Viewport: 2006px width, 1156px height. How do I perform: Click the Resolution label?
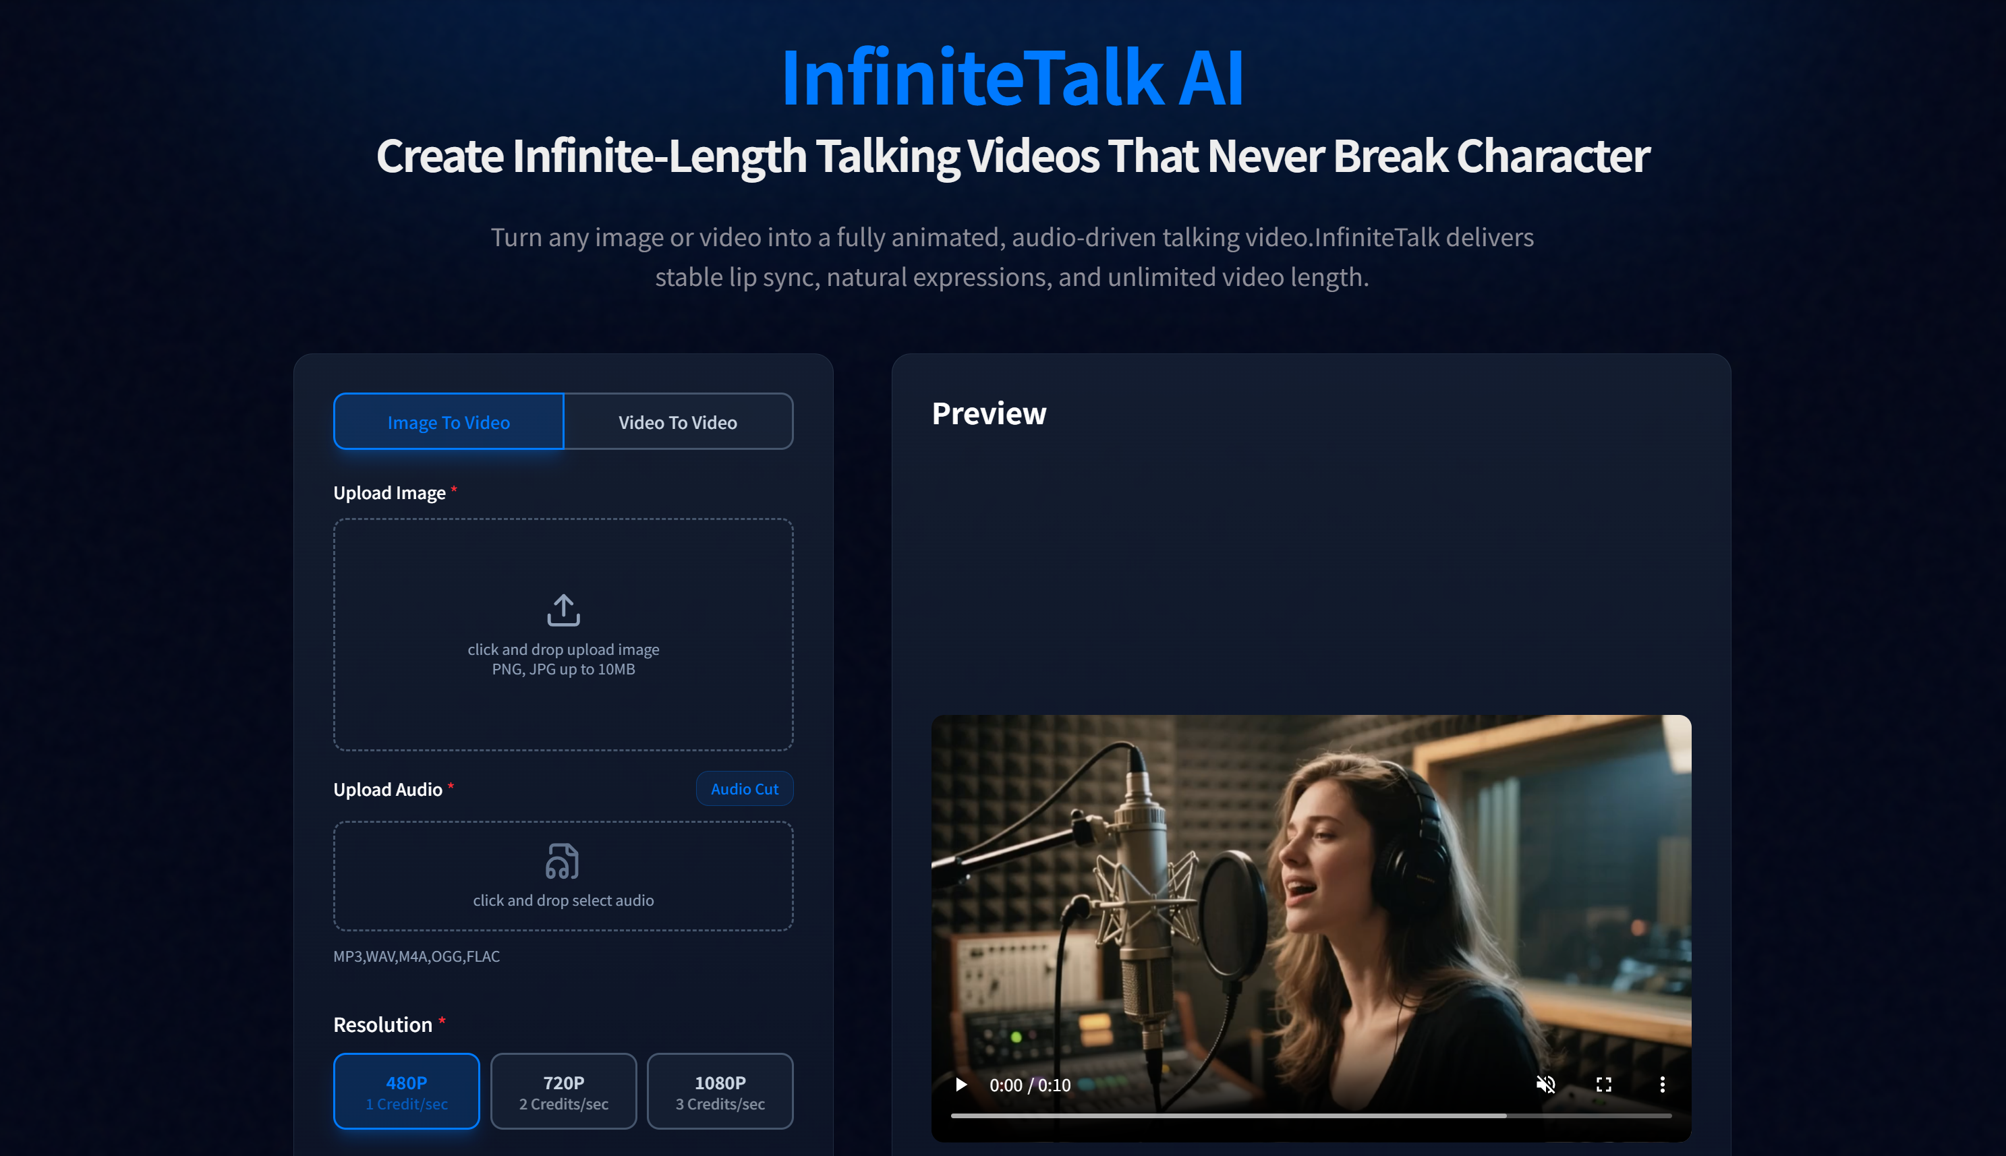[382, 1025]
